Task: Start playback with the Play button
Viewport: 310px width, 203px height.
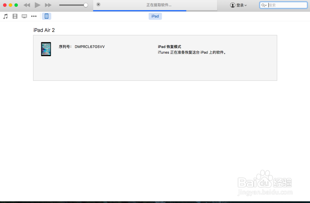Action: pos(38,5)
